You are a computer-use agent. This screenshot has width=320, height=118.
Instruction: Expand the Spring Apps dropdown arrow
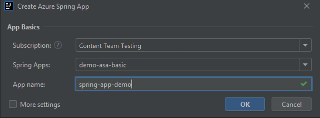305,65
